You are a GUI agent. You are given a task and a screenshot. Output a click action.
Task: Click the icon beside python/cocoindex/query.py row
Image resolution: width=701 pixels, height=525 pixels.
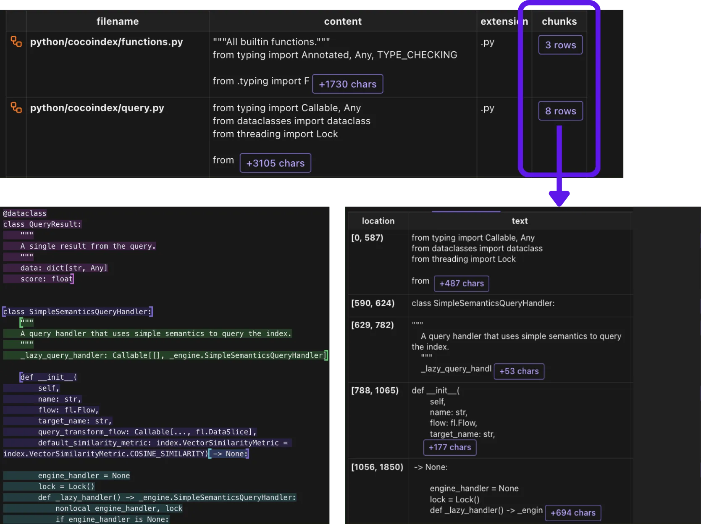tap(16, 108)
